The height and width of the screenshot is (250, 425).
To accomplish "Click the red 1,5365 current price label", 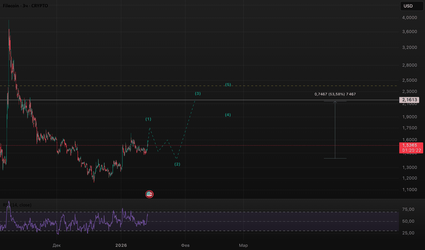I will pos(411,148).
